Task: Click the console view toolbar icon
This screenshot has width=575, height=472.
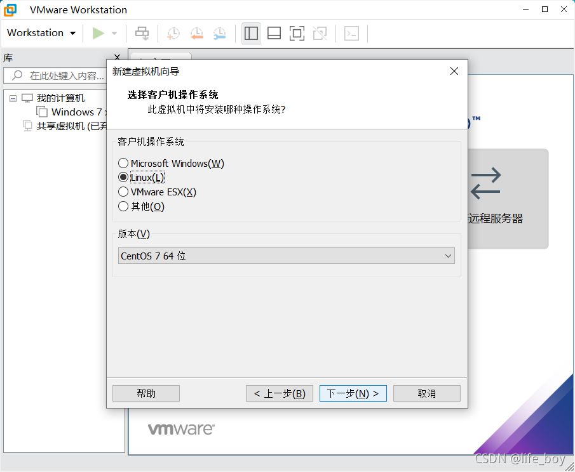Action: (352, 34)
